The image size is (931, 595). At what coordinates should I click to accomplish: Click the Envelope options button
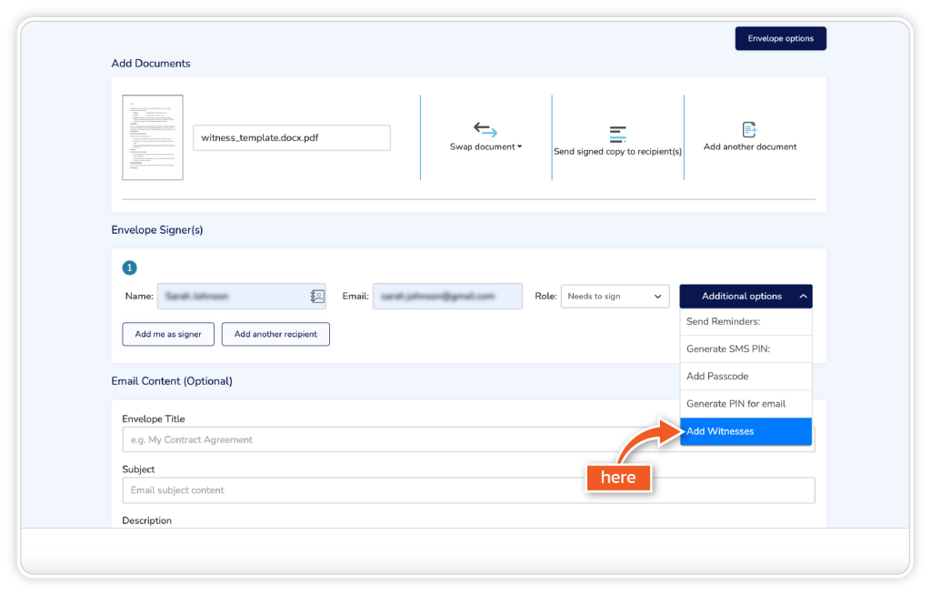coord(780,38)
